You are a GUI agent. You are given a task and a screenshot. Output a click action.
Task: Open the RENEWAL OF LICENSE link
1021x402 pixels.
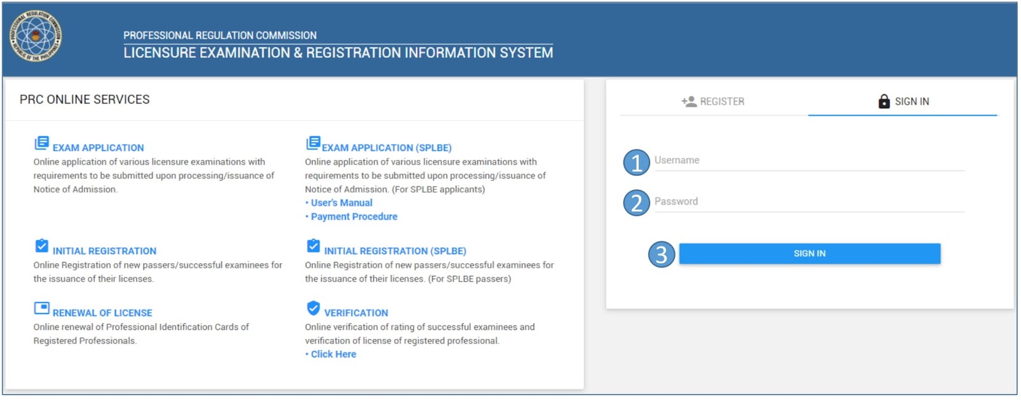tap(103, 313)
